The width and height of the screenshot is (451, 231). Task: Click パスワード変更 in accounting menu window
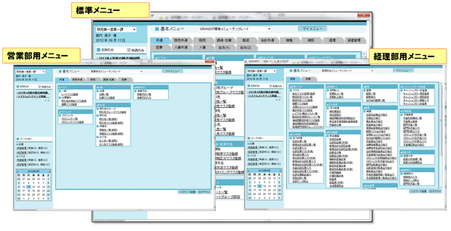click(x=419, y=192)
